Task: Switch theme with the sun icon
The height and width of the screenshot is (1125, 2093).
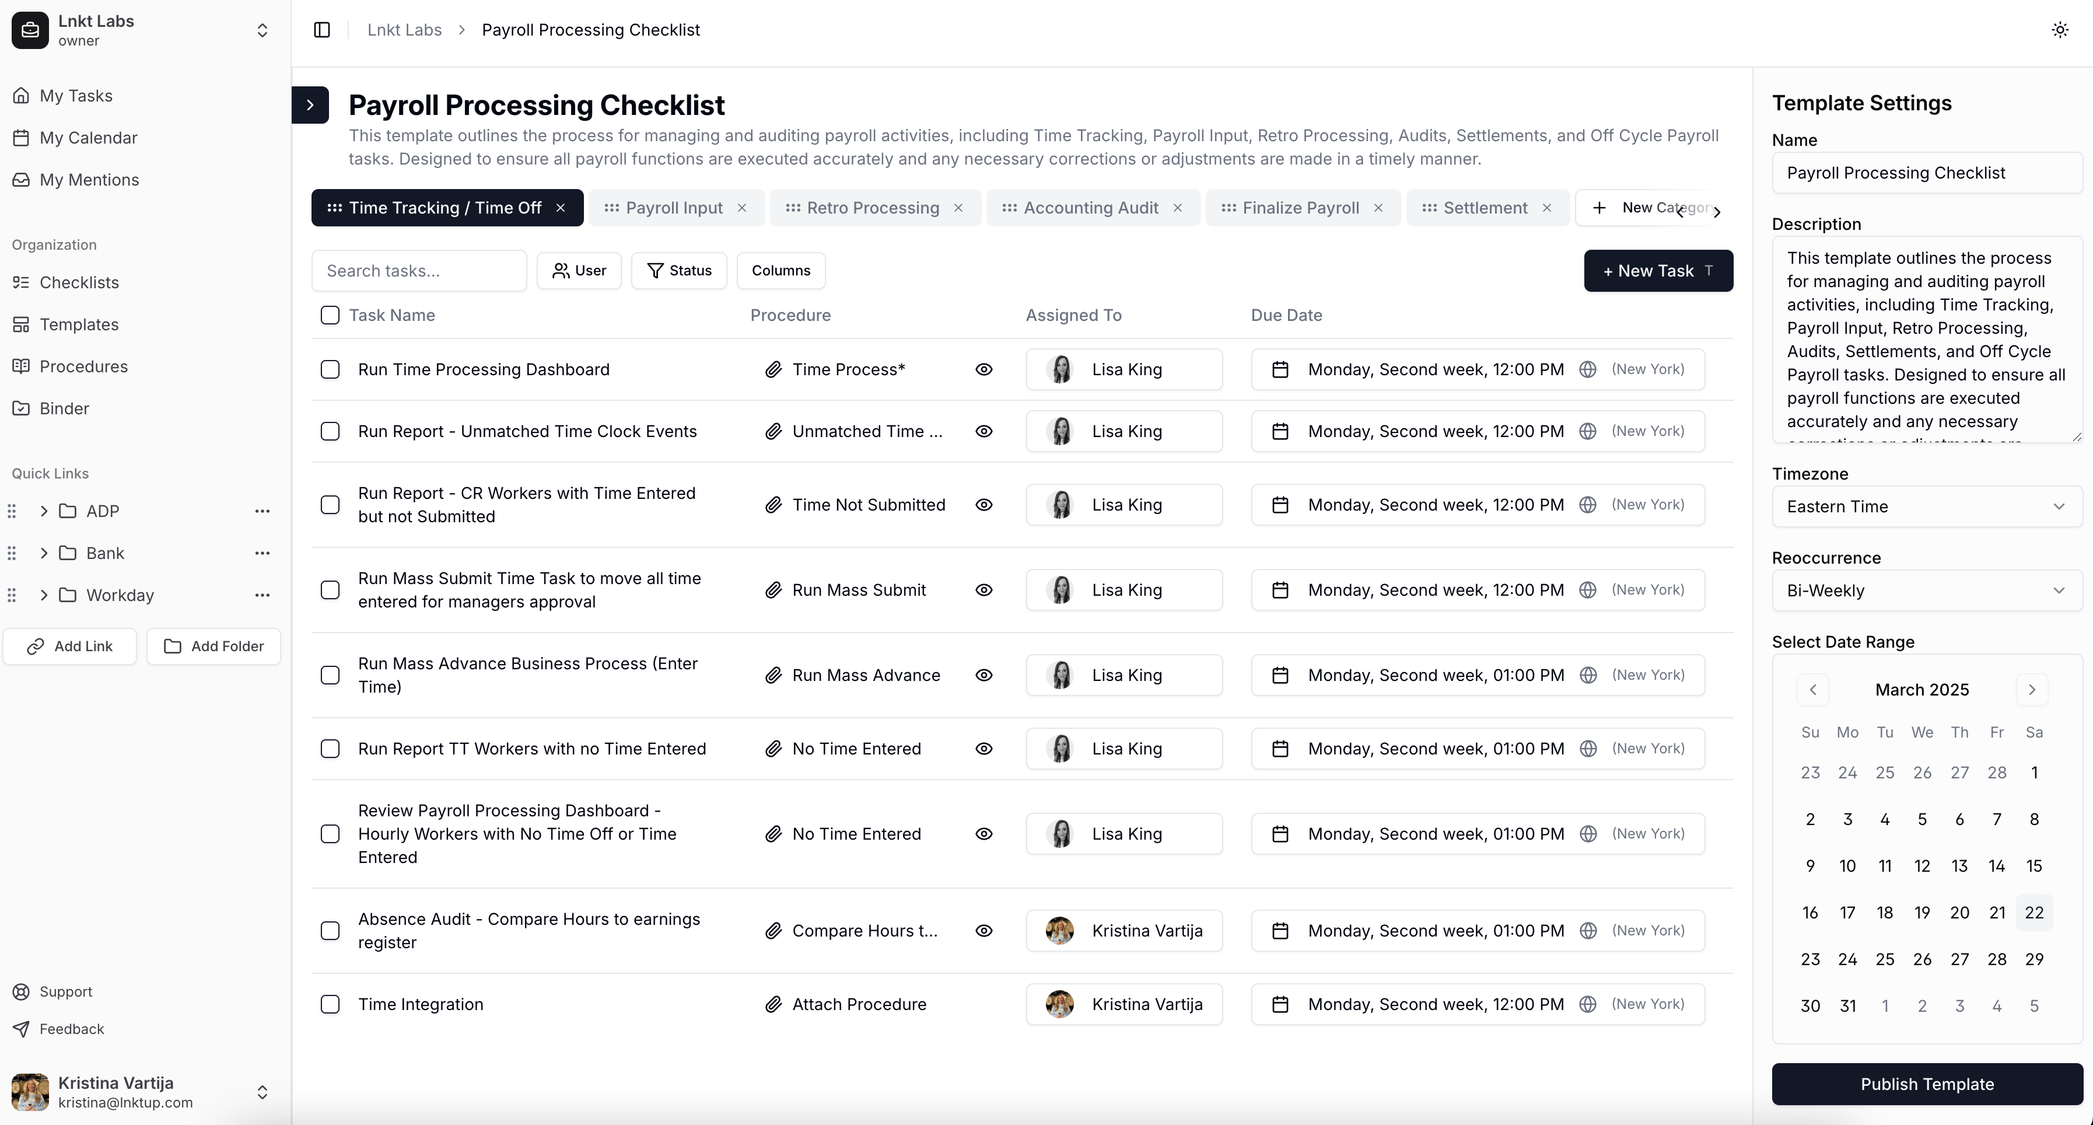Action: click(x=2060, y=30)
